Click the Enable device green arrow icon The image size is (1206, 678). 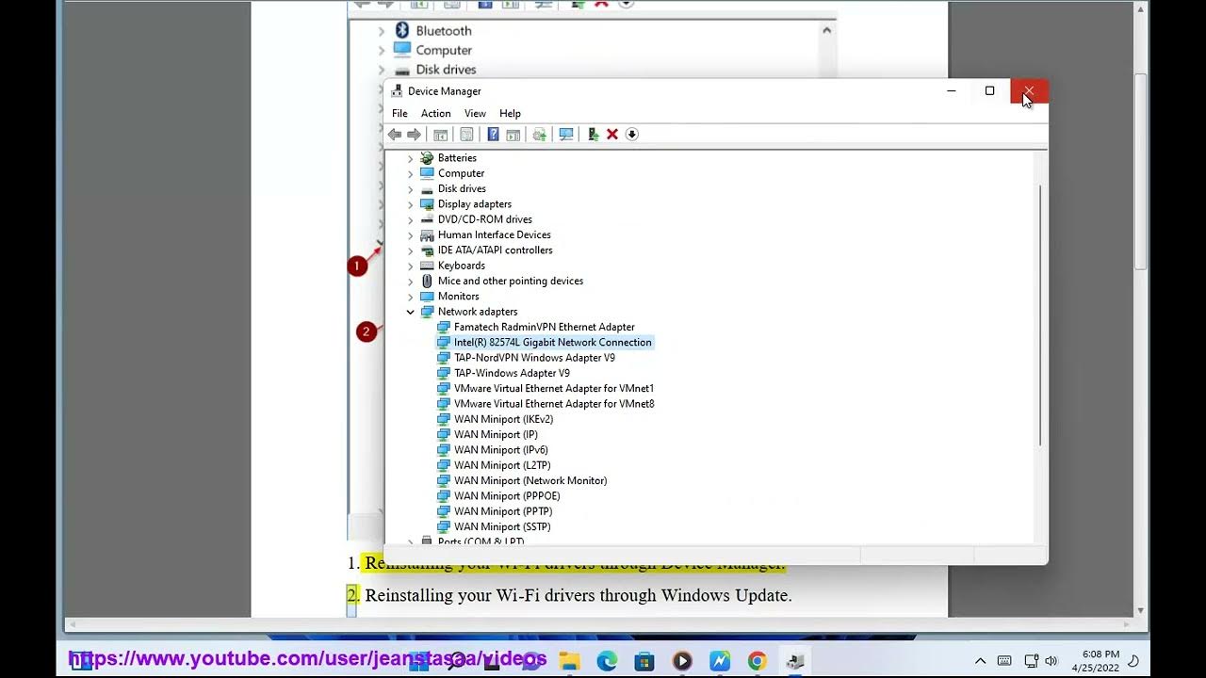coord(593,135)
